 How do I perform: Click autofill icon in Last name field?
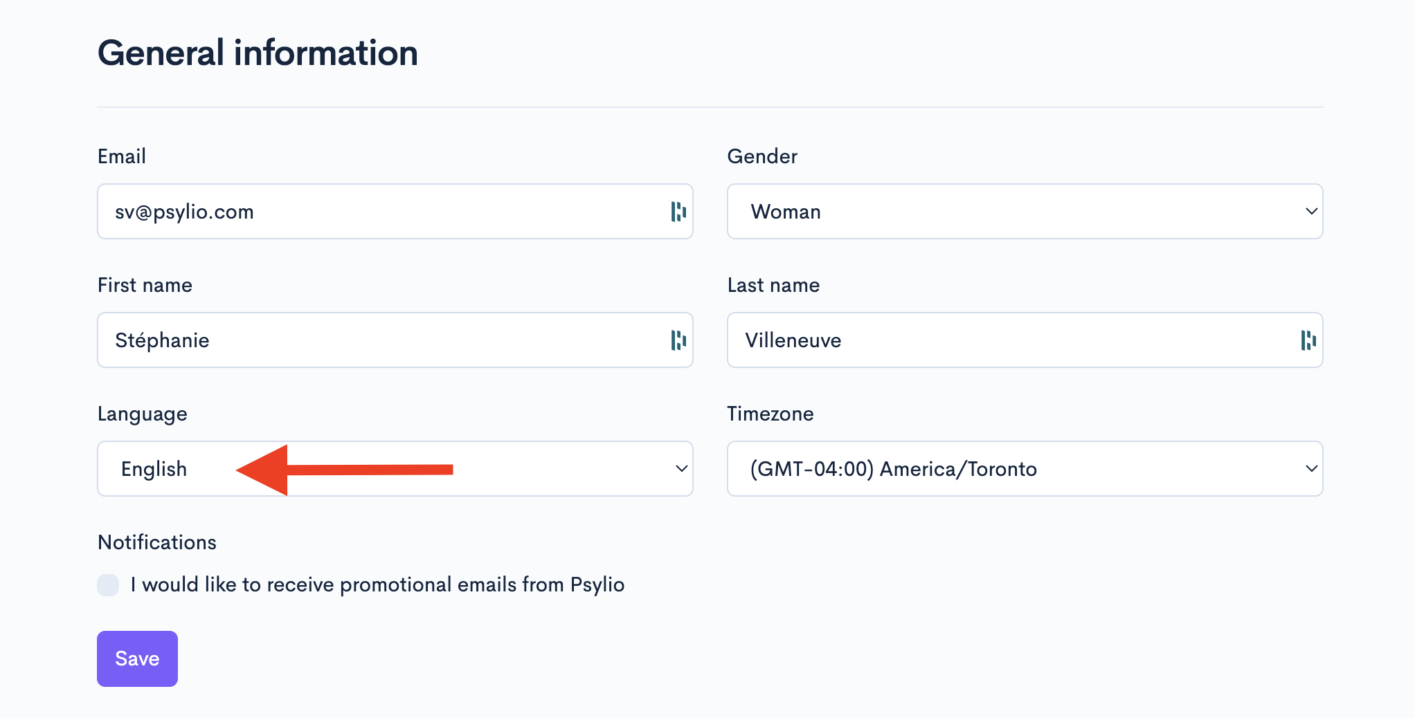pos(1308,340)
